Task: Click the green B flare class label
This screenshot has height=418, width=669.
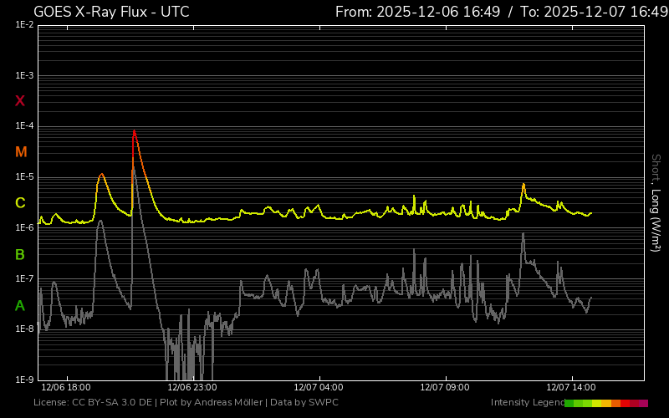Action: tap(20, 254)
